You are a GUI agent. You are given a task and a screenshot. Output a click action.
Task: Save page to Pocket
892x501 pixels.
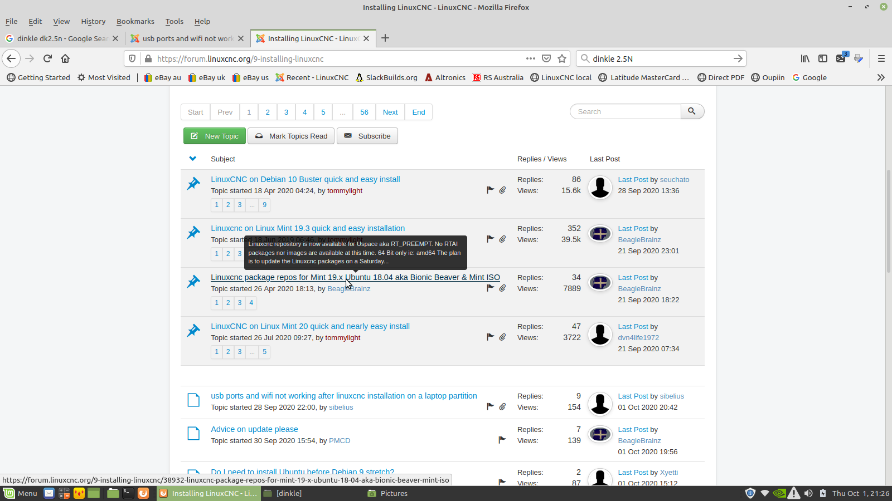point(546,58)
